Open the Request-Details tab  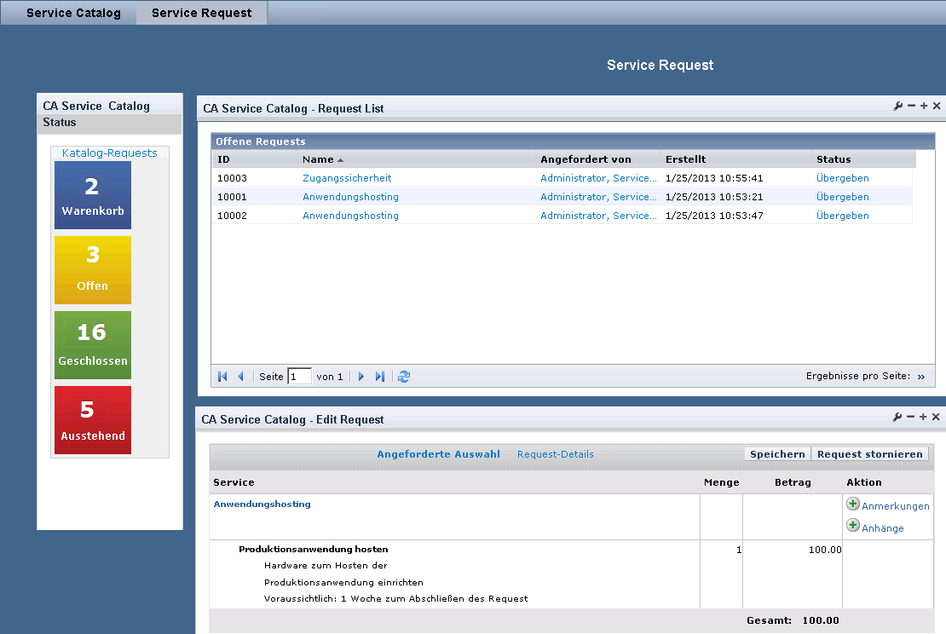[555, 454]
